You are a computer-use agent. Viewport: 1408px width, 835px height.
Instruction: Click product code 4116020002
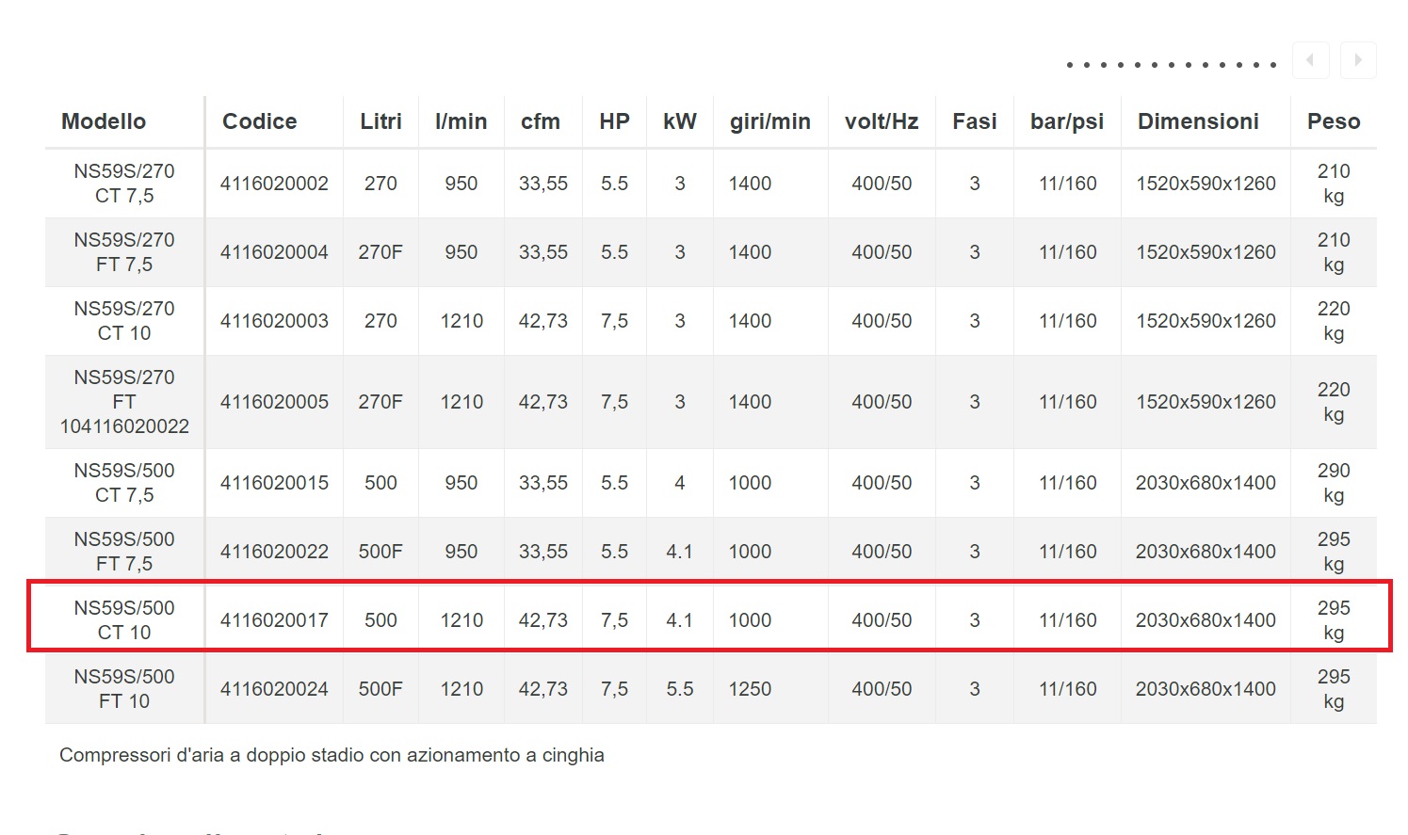pos(274,184)
